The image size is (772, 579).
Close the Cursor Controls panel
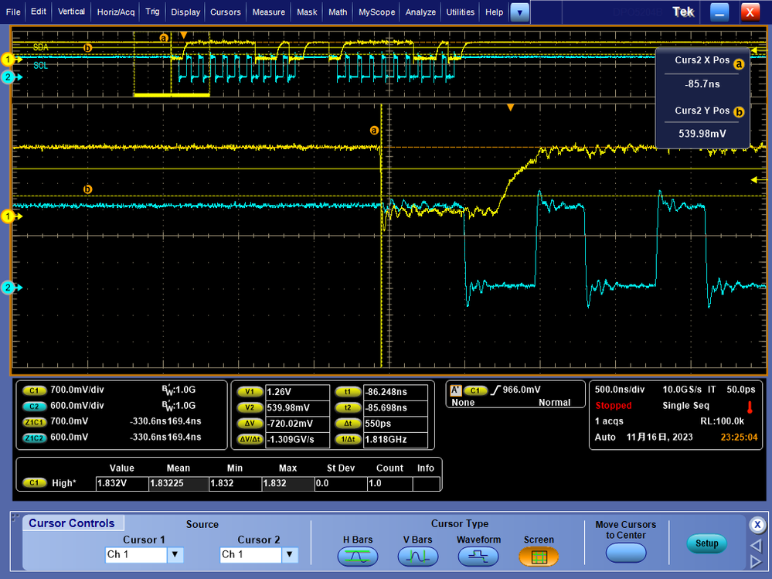[758, 524]
